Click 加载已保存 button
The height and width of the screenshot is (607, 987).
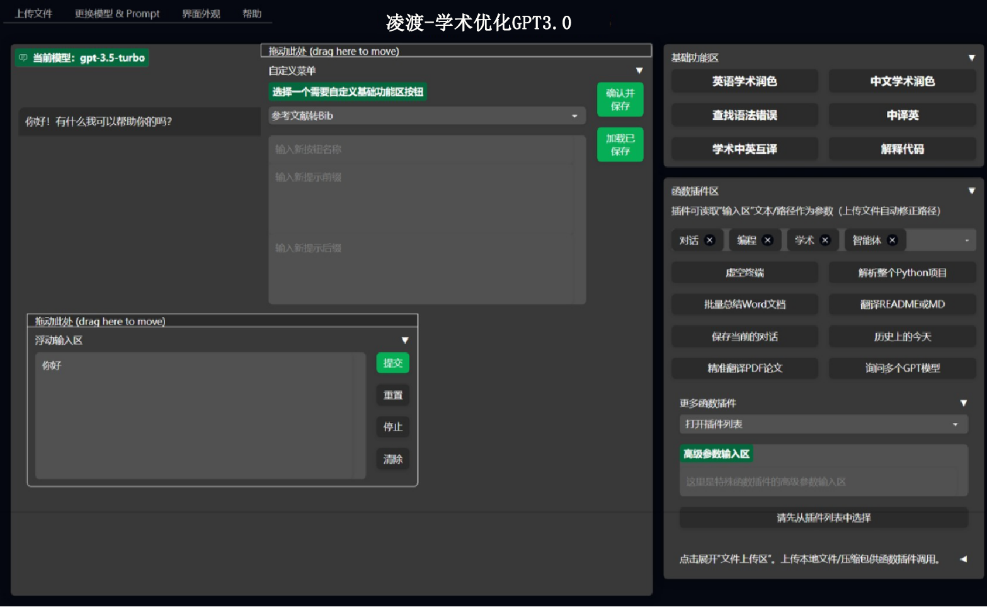pyautogui.click(x=620, y=145)
